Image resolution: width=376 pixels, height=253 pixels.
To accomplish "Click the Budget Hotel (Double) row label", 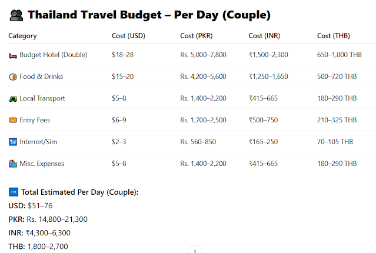I will [53, 55].
